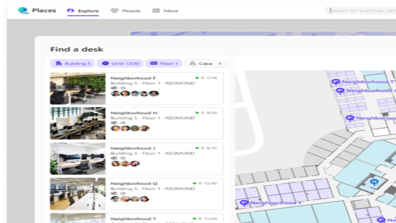Click first coworker avatar in Neighborhood F
Image resolution: width=396 pixels, height=223 pixels.
115,93
